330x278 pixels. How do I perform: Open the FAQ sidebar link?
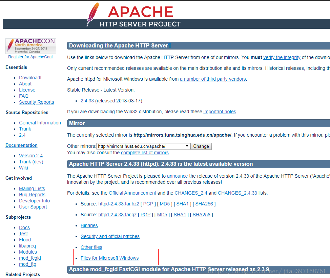[x=24, y=96]
